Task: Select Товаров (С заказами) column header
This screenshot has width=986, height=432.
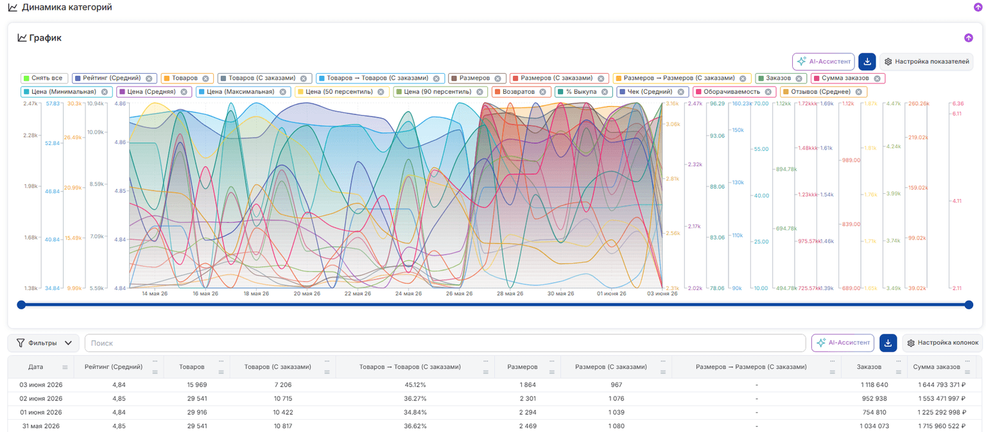Action: point(278,367)
